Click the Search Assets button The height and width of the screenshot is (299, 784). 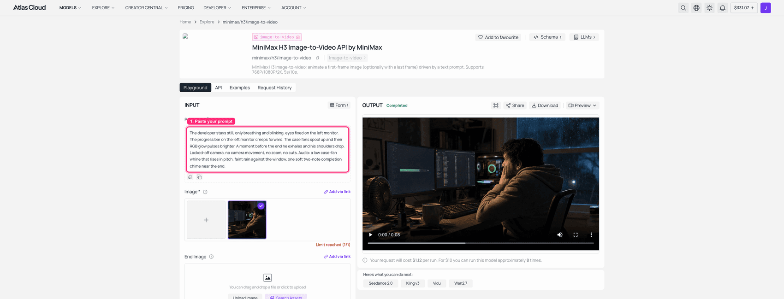click(286, 297)
